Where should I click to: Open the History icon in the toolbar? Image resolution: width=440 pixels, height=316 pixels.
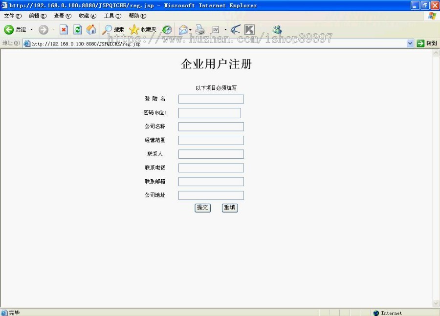pos(167,29)
